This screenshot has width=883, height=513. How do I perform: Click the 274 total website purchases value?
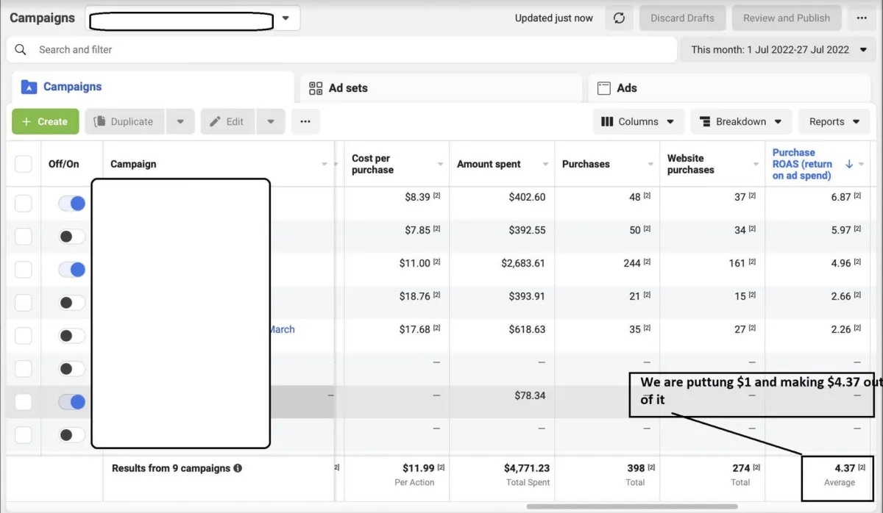point(740,468)
